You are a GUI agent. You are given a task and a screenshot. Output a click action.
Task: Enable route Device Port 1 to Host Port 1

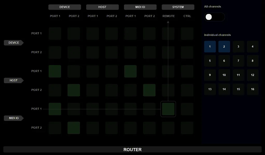(x=93, y=34)
